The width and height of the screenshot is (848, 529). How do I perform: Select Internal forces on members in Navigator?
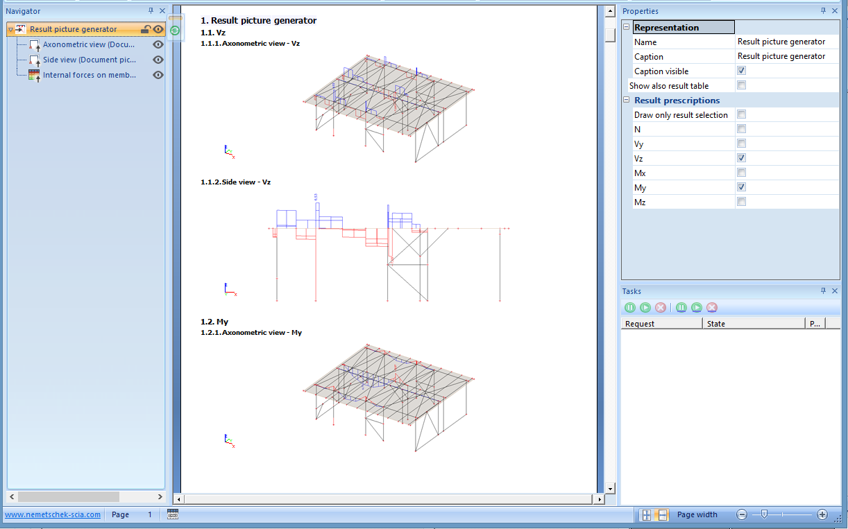click(89, 75)
